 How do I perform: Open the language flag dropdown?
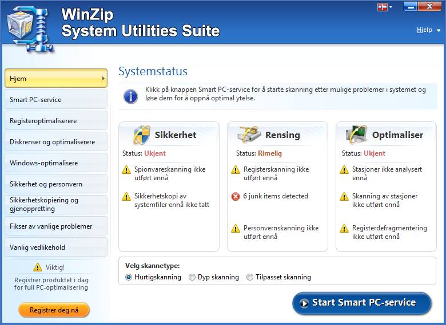coord(385,7)
